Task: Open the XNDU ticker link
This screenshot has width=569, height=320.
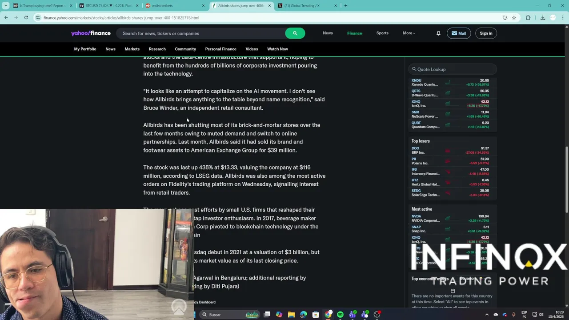Action: pyautogui.click(x=416, y=80)
